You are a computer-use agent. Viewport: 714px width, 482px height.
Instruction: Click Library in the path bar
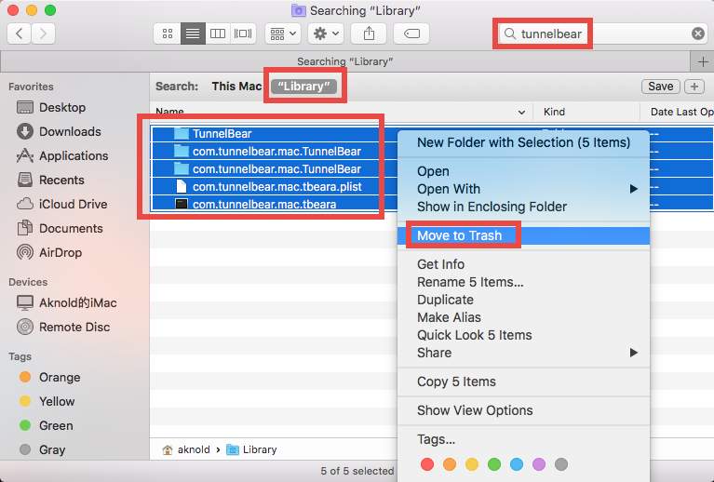[252, 449]
